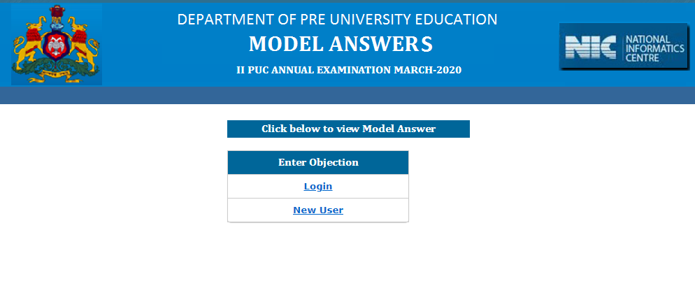Open the Login link

click(318, 187)
